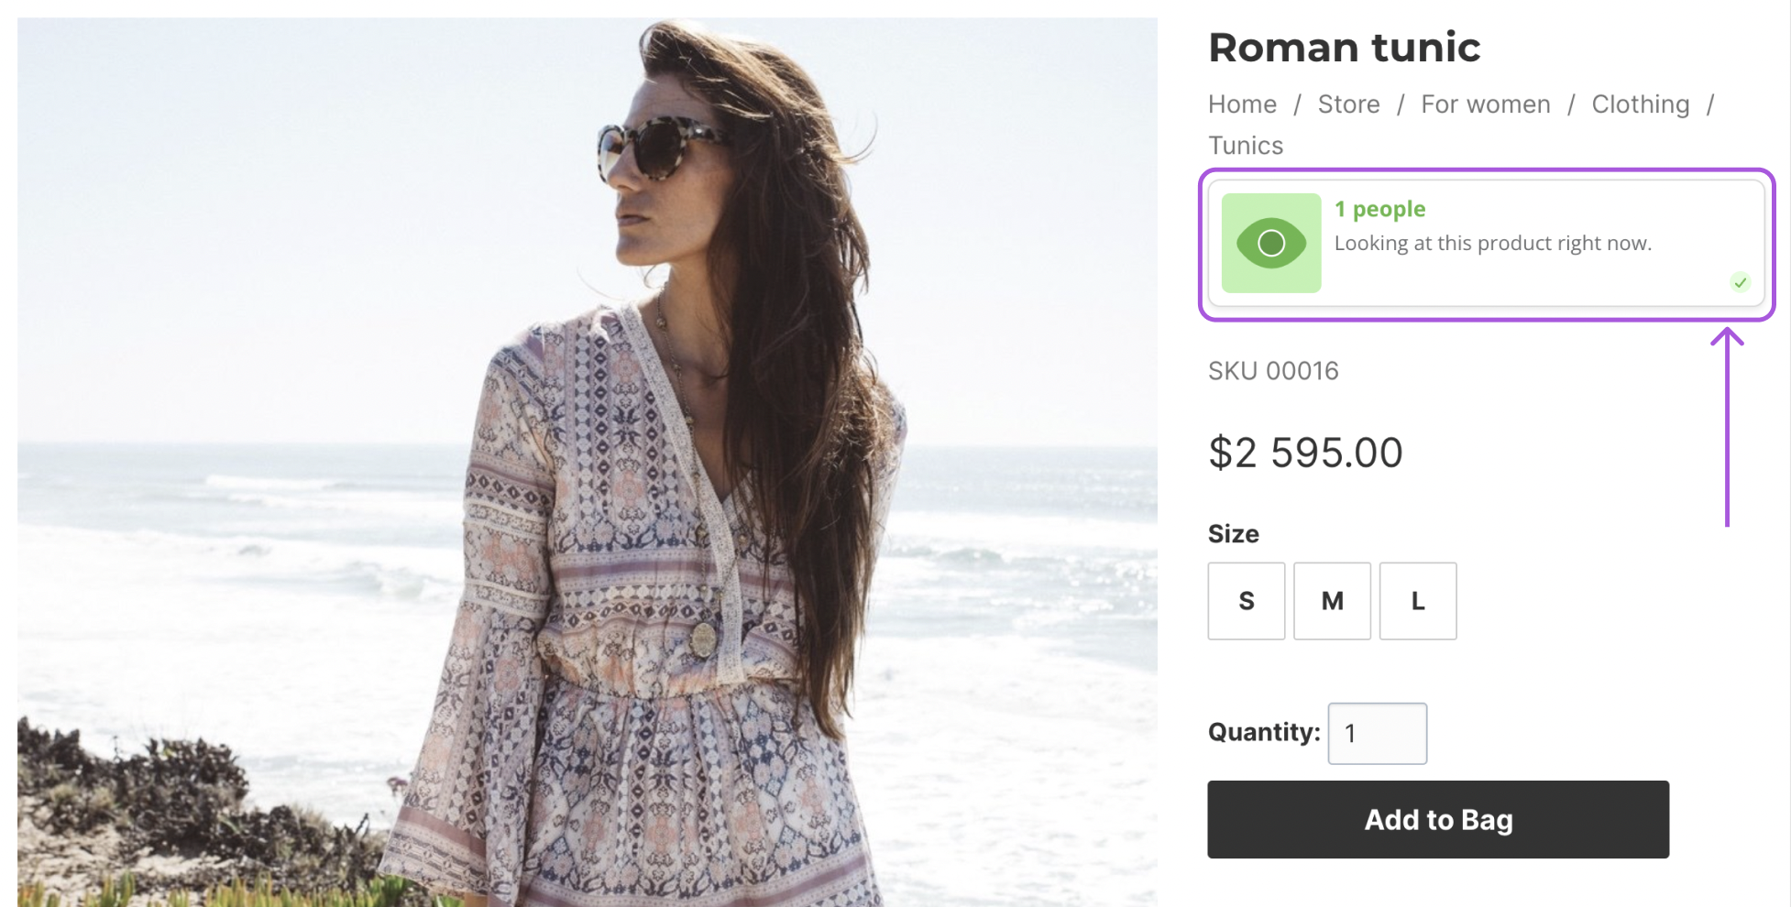This screenshot has height=907, width=1791.
Task: Click the Tunics breadcrumb link
Action: 1246,146
